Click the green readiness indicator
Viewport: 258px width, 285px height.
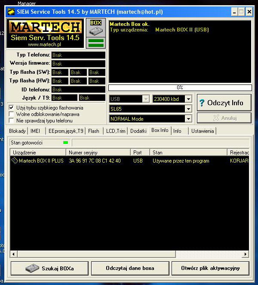(65, 143)
